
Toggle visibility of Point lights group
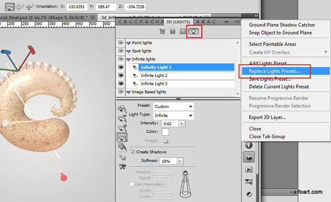tap(121, 43)
